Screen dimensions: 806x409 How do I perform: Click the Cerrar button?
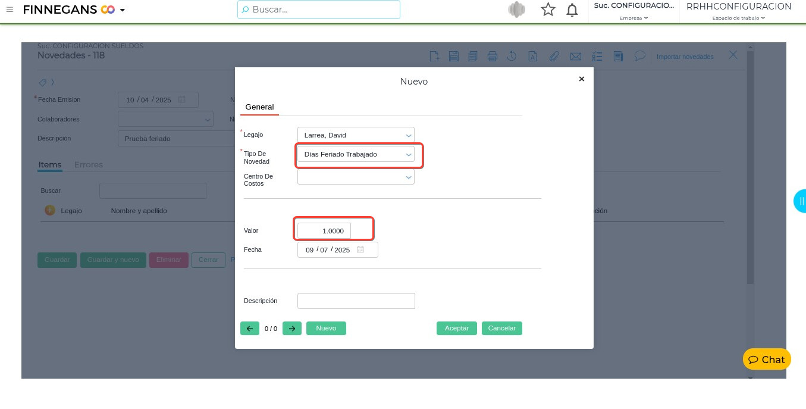coord(208,260)
